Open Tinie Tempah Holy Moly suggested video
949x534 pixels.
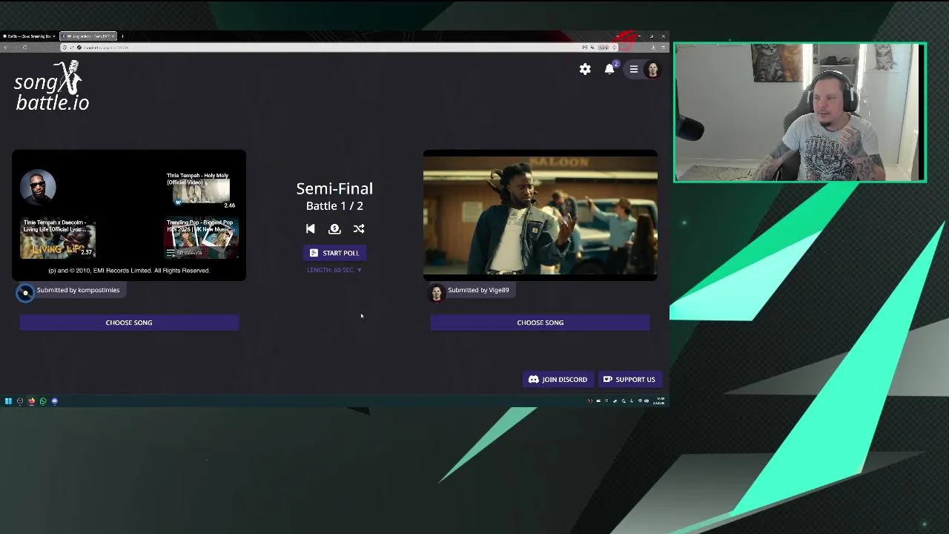[201, 190]
